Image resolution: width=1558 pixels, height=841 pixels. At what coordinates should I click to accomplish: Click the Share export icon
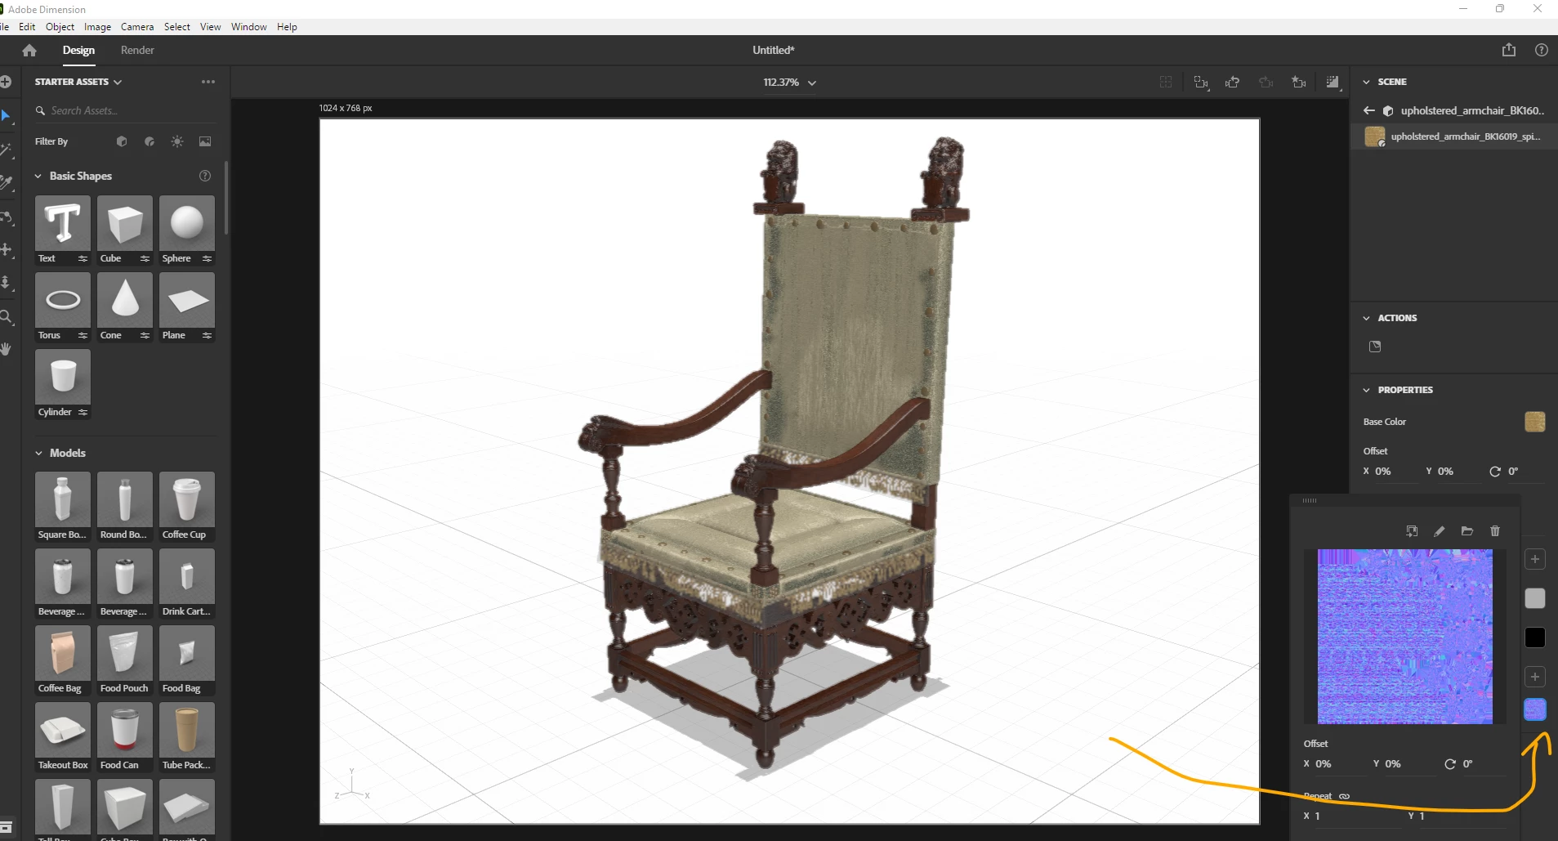[x=1509, y=50]
